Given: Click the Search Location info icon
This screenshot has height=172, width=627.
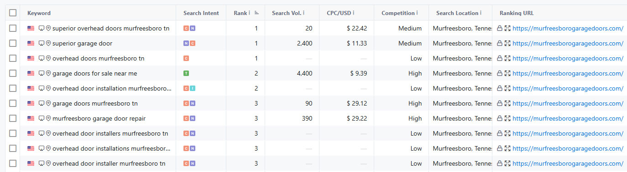Looking at the screenshot, I should point(481,13).
